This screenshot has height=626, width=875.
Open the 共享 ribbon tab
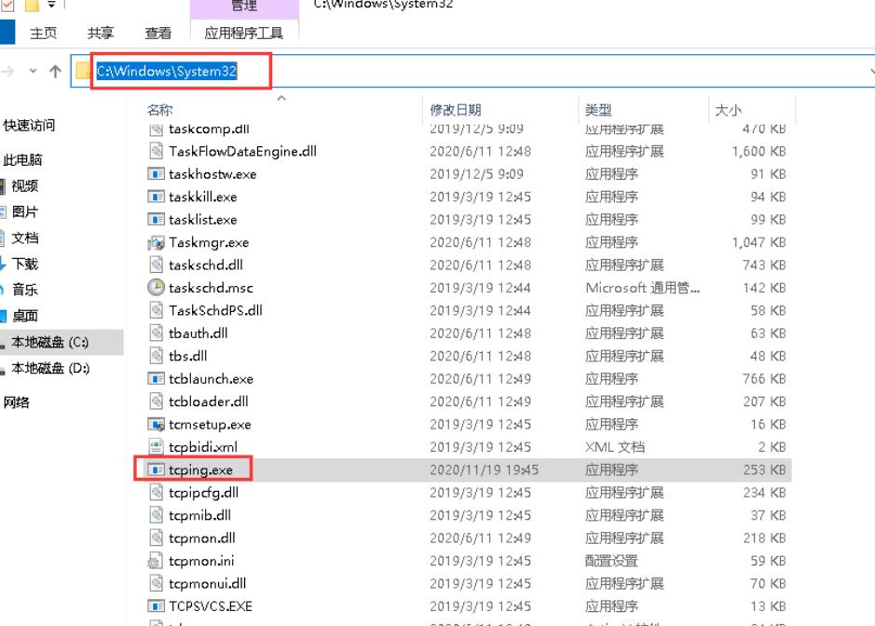click(101, 34)
